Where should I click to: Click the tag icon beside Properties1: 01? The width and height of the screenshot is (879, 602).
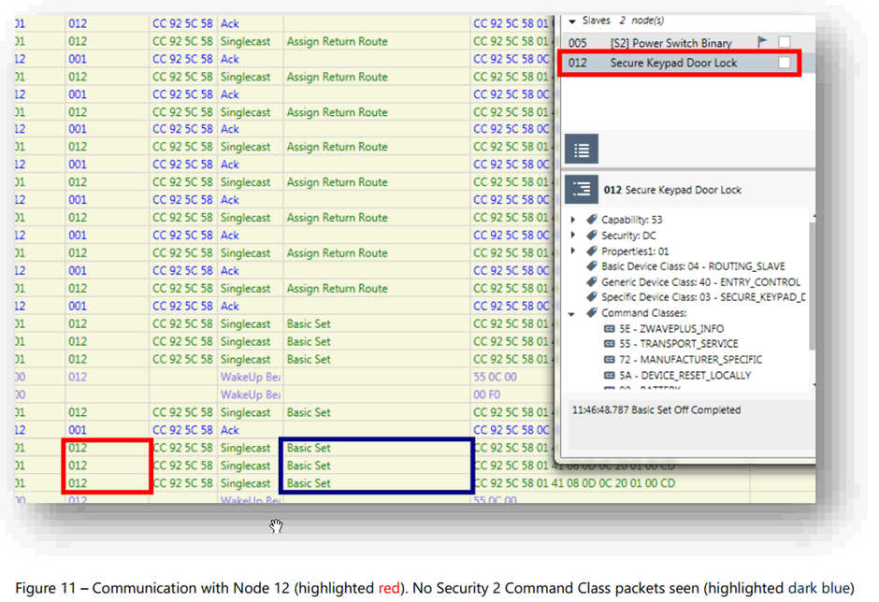(x=591, y=251)
